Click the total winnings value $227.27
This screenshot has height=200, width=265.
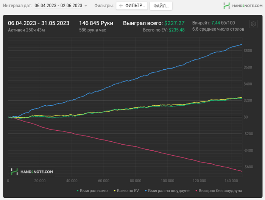tap(175, 23)
